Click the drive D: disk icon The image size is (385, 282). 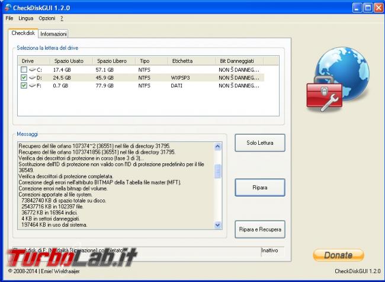coord(32,78)
